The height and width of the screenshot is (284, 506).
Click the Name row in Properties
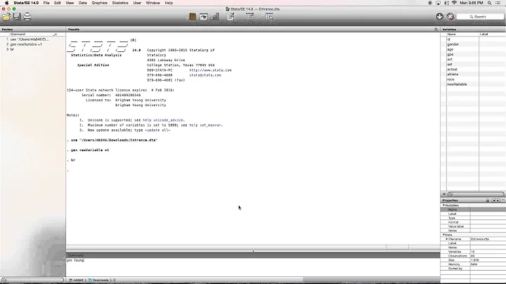click(x=473, y=209)
